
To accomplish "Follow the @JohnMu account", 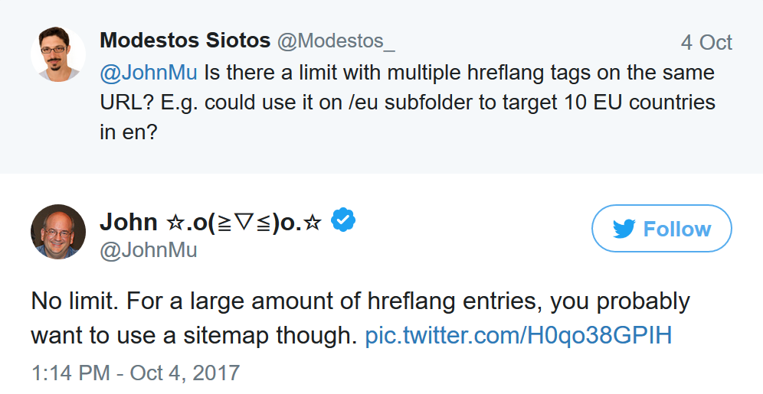I will [x=662, y=229].
